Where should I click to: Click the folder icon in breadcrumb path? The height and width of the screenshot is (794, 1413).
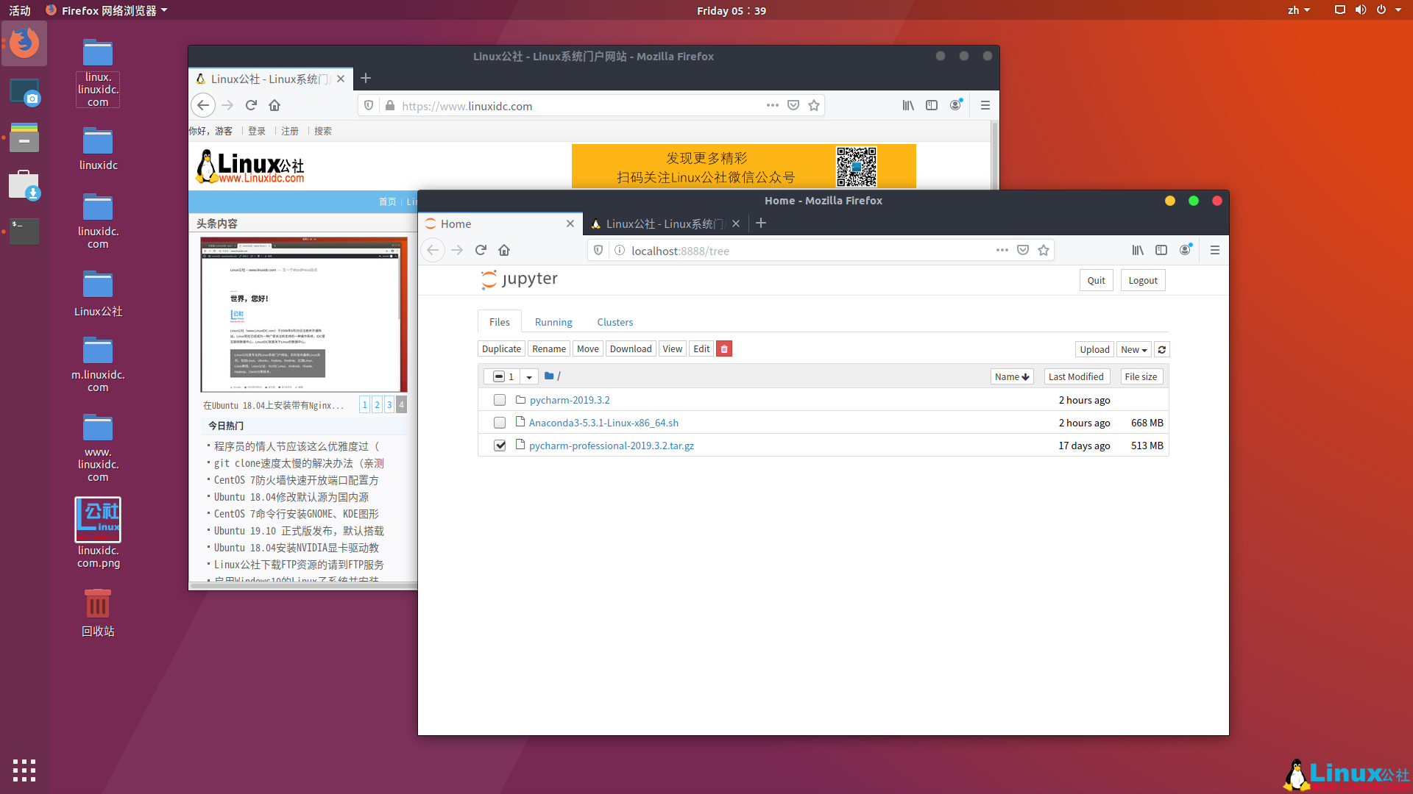pos(549,376)
